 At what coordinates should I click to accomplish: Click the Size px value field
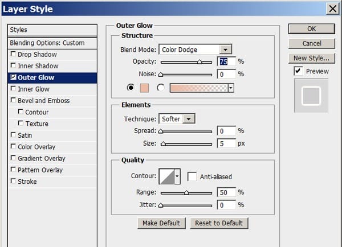coord(227,143)
